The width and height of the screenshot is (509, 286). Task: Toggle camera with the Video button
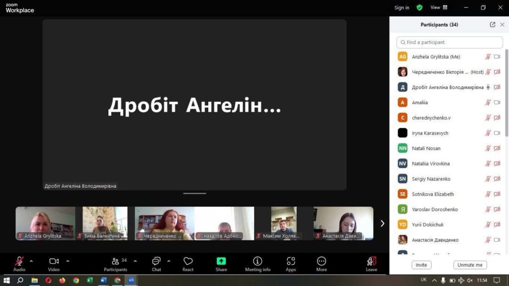point(54,263)
